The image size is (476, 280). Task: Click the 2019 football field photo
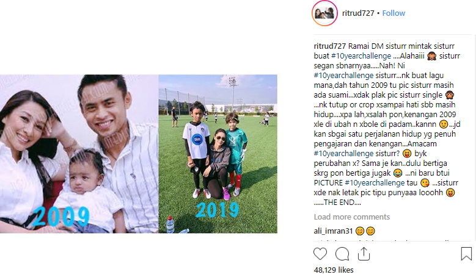pyautogui.click(x=218, y=154)
